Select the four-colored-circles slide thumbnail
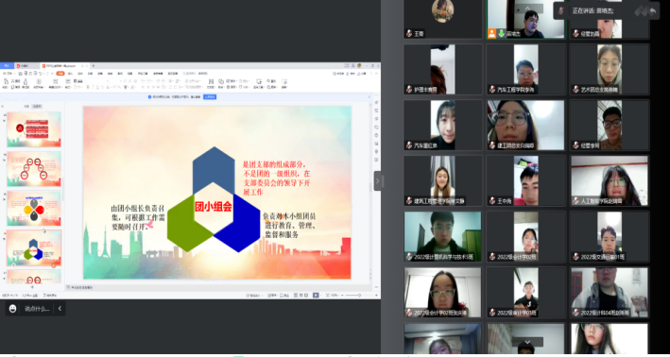670x357 pixels. (x=34, y=209)
